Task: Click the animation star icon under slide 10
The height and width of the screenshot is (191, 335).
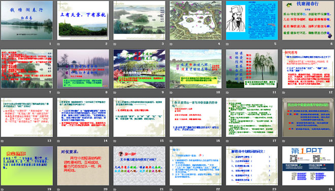Action: point(171,93)
